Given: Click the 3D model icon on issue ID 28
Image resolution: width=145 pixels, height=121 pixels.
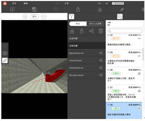Looking at the screenshot, I should click(139, 74).
